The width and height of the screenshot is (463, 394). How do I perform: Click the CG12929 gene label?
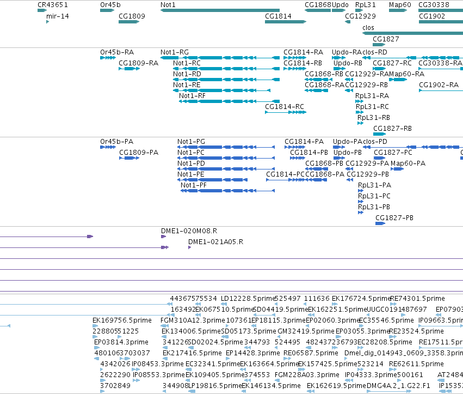[360, 16]
